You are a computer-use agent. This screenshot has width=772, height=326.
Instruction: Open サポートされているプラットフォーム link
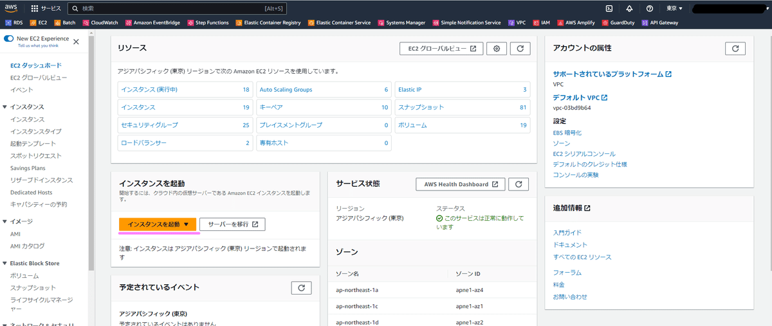(x=612, y=74)
